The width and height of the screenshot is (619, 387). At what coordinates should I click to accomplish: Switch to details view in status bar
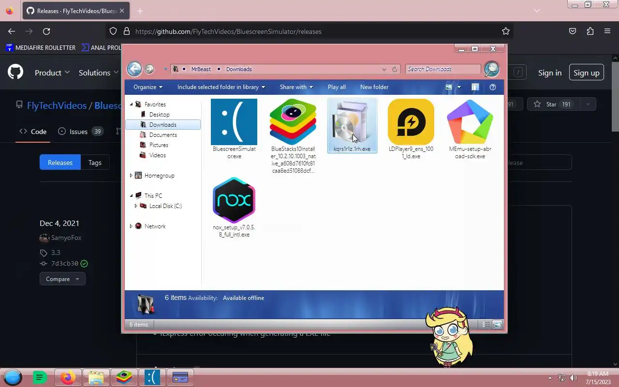[486, 325]
